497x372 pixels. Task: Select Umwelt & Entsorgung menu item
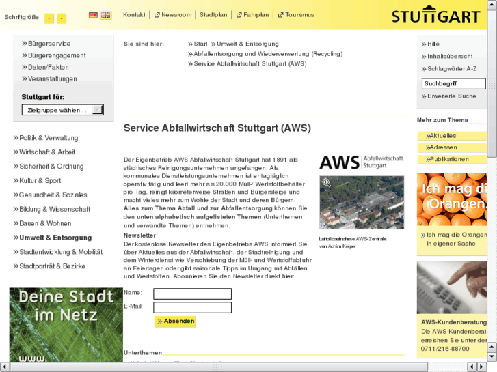pyautogui.click(x=53, y=238)
